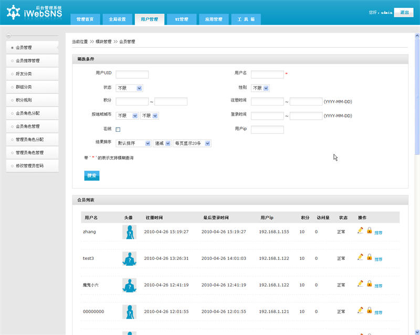Click the edit pencil icon for 魔鬼小六
This screenshot has height=335, width=420.
point(360,283)
